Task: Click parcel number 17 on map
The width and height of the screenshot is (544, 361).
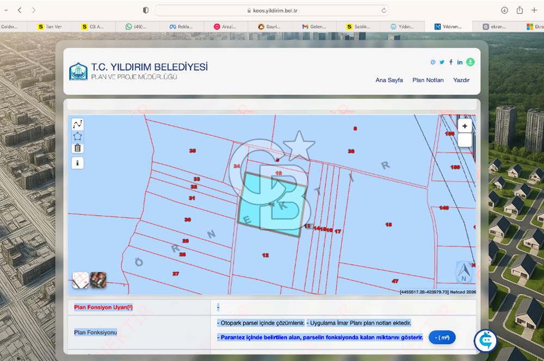Action: click(338, 231)
